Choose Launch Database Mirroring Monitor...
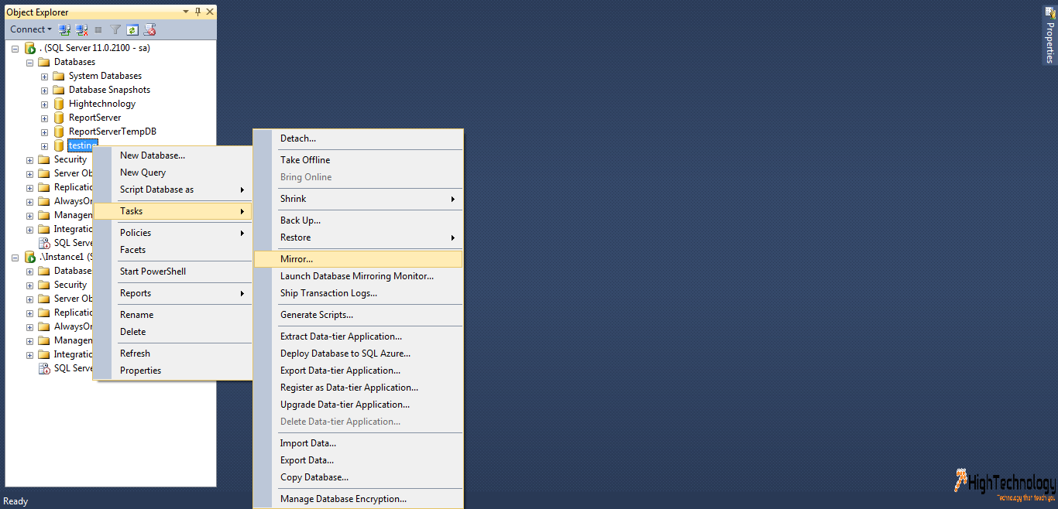1058x509 pixels. [358, 276]
